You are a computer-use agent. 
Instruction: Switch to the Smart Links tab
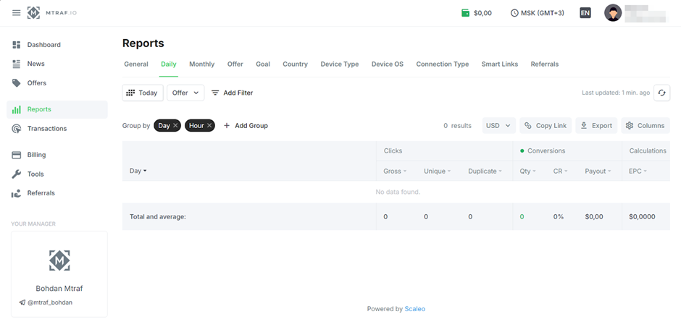(499, 64)
